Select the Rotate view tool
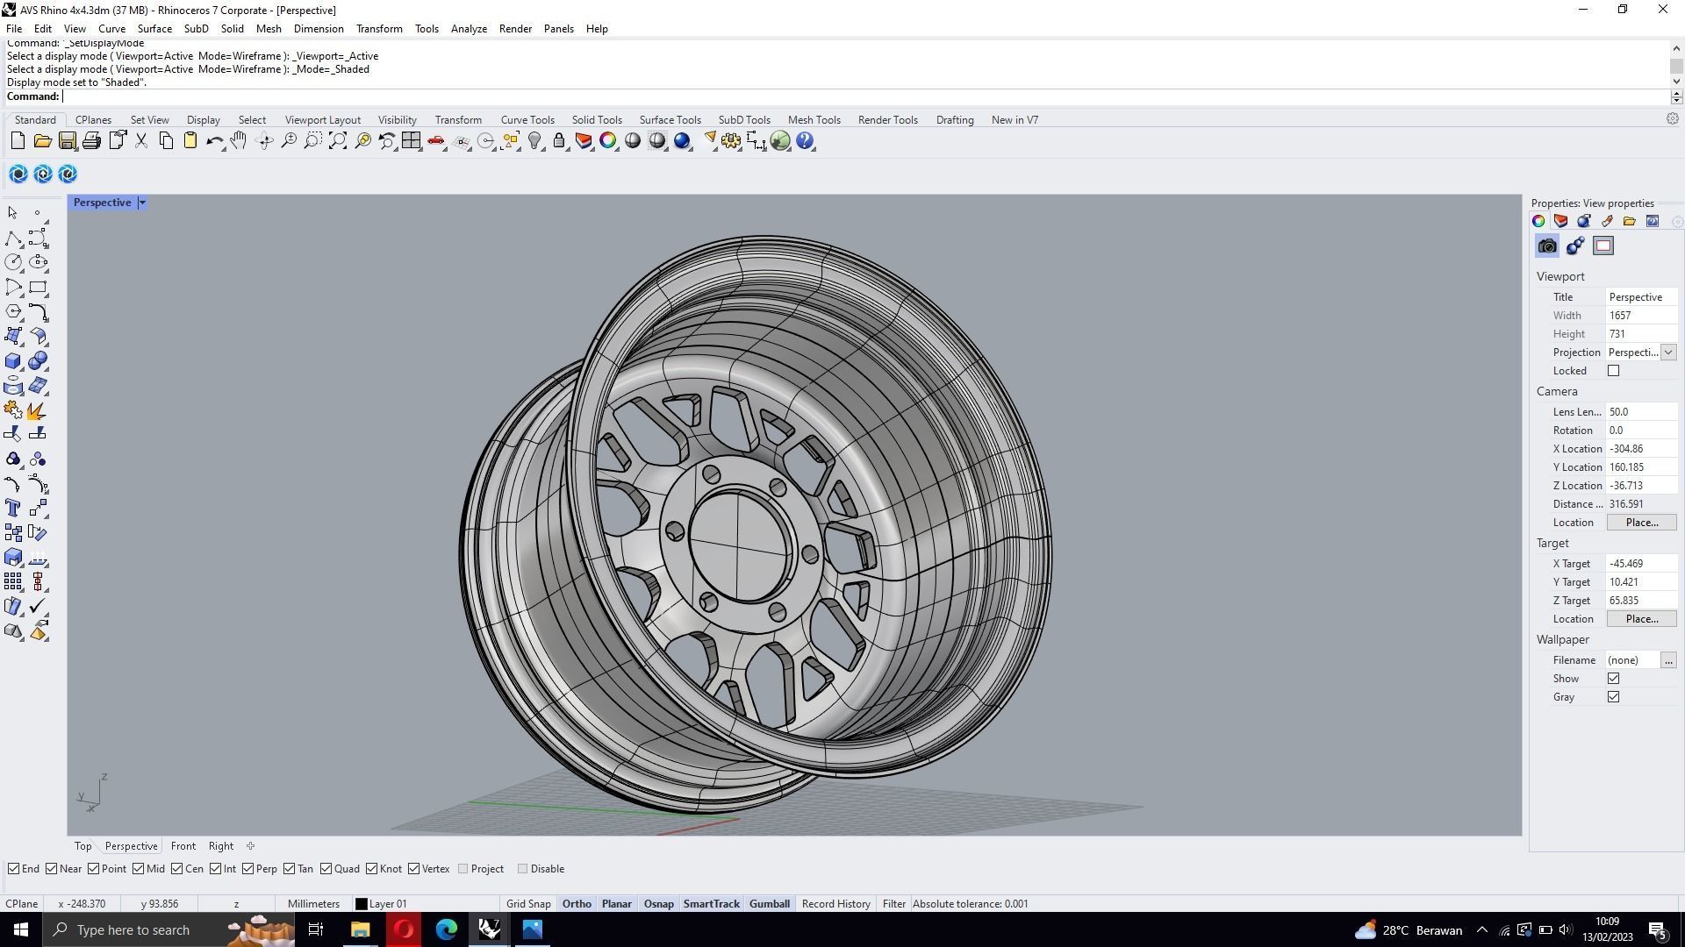1685x947 pixels. tap(263, 140)
